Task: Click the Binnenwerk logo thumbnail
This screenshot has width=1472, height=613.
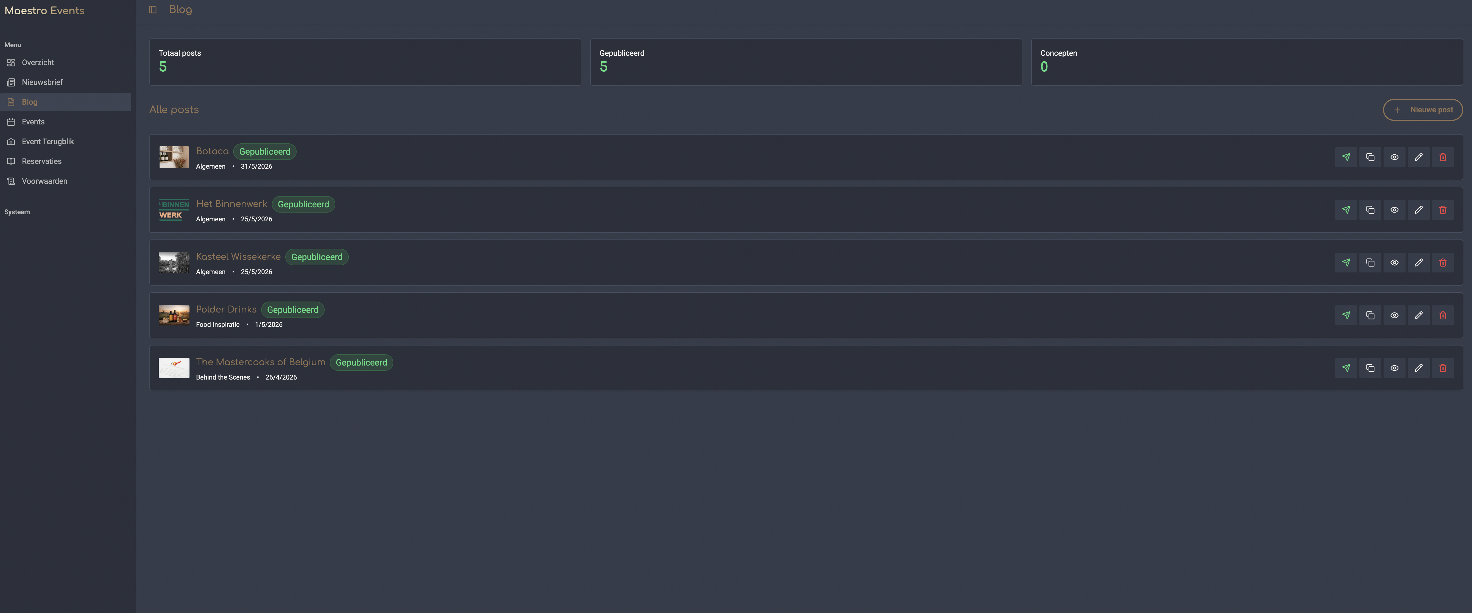Action: click(174, 210)
